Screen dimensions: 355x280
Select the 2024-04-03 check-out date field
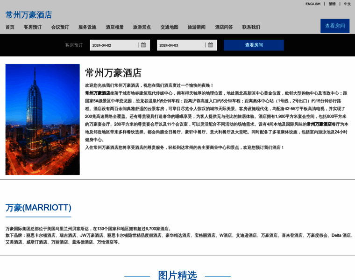pyautogui.click(x=181, y=45)
